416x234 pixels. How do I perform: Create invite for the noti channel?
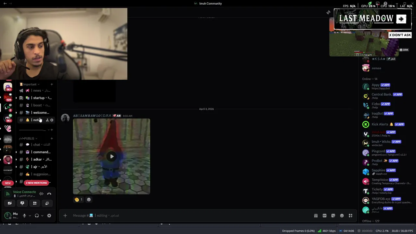(47, 120)
